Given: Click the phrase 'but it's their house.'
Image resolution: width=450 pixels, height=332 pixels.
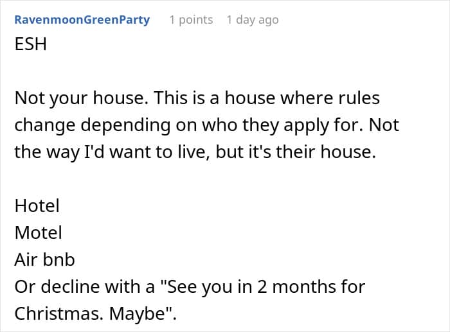Looking at the screenshot, I should [296, 152].
